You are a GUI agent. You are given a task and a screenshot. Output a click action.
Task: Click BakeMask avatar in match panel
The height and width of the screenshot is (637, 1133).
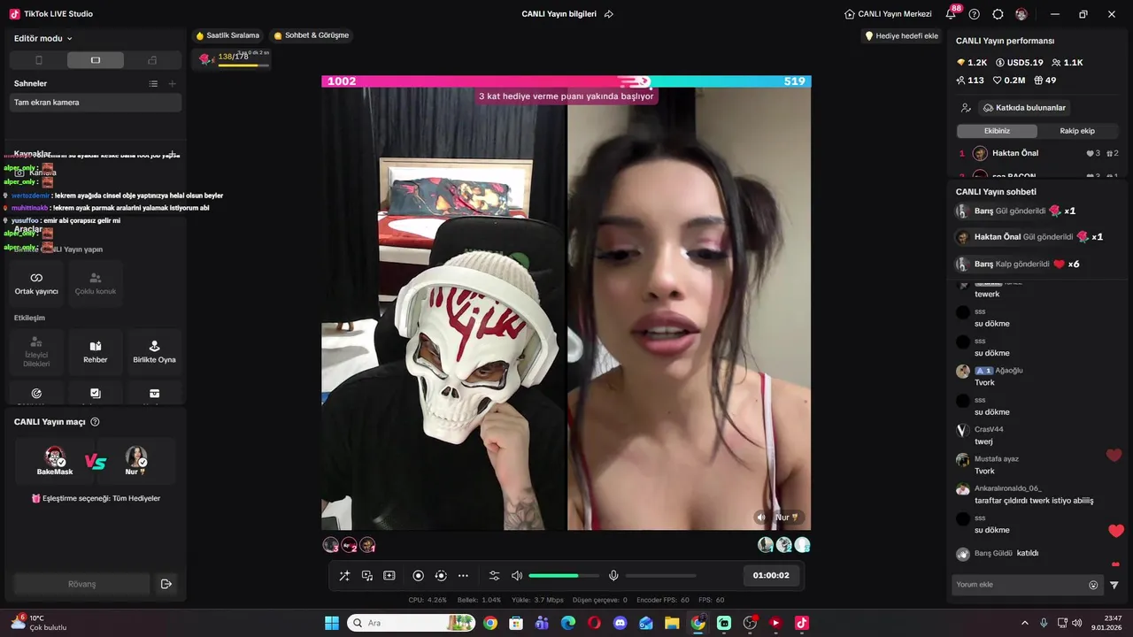[55, 457]
